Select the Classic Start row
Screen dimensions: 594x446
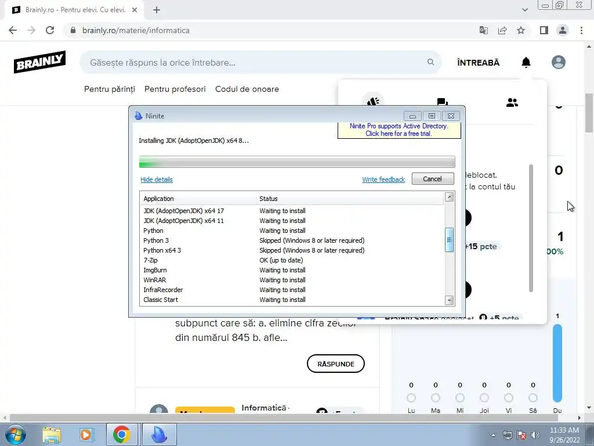[x=292, y=300]
